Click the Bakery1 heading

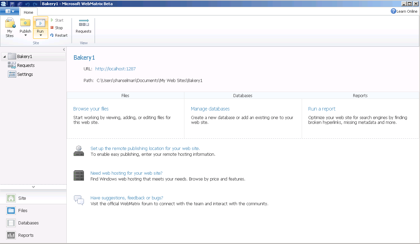click(x=84, y=58)
